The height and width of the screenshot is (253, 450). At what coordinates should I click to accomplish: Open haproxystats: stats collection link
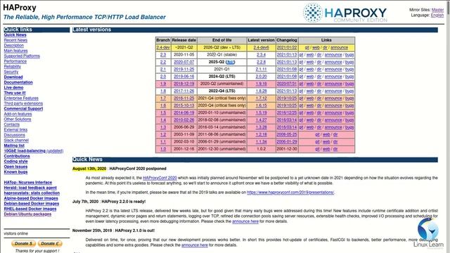32,193
